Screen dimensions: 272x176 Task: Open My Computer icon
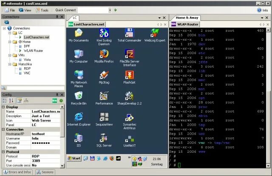[x=79, y=56]
